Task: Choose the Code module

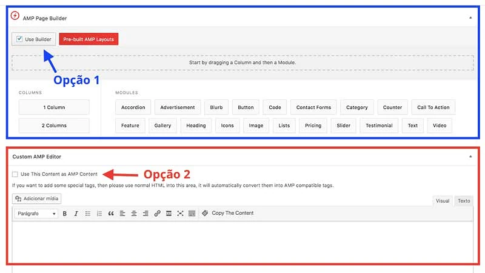Action: point(275,107)
